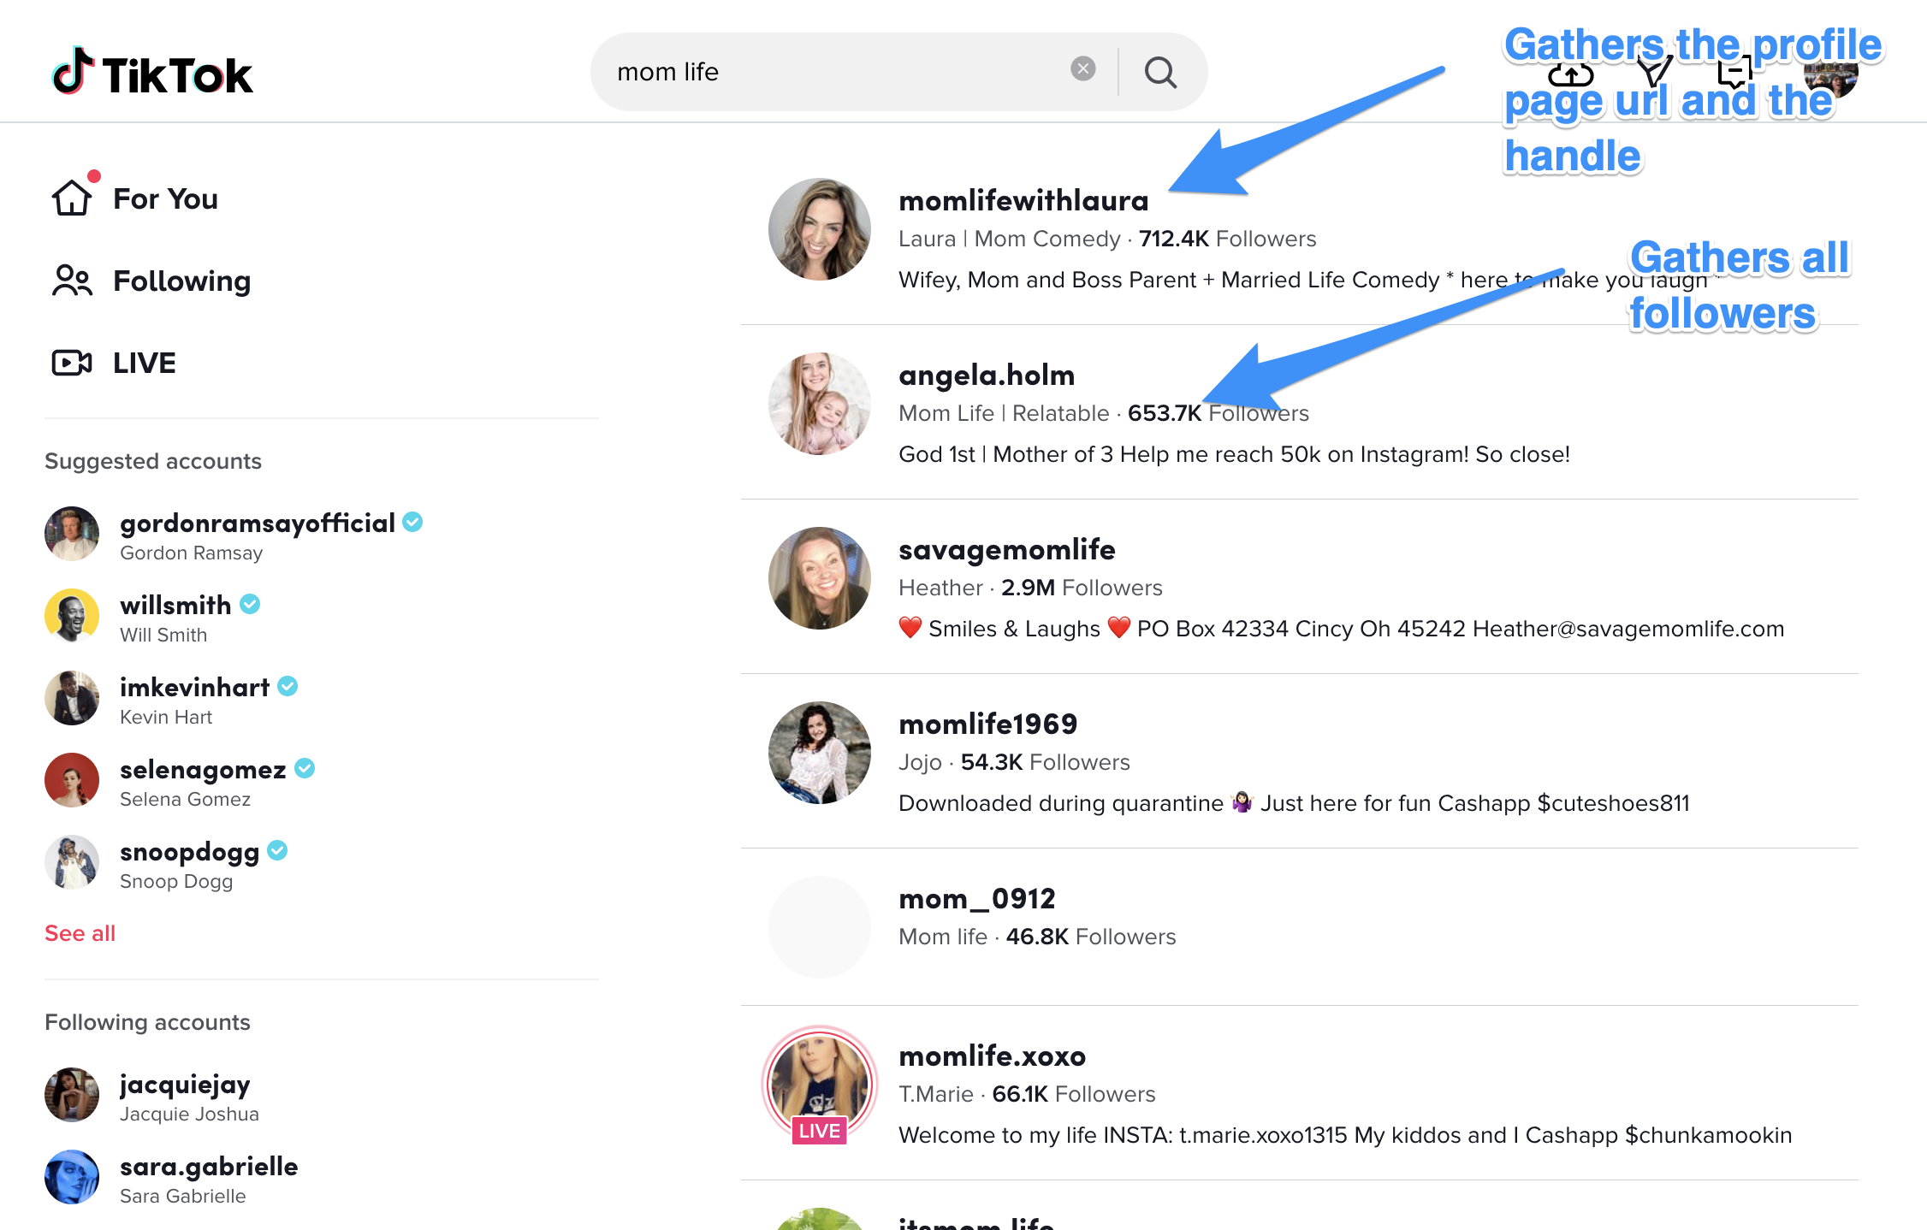Click the magnifying glass search icon
This screenshot has height=1230, width=1927.
(1159, 73)
